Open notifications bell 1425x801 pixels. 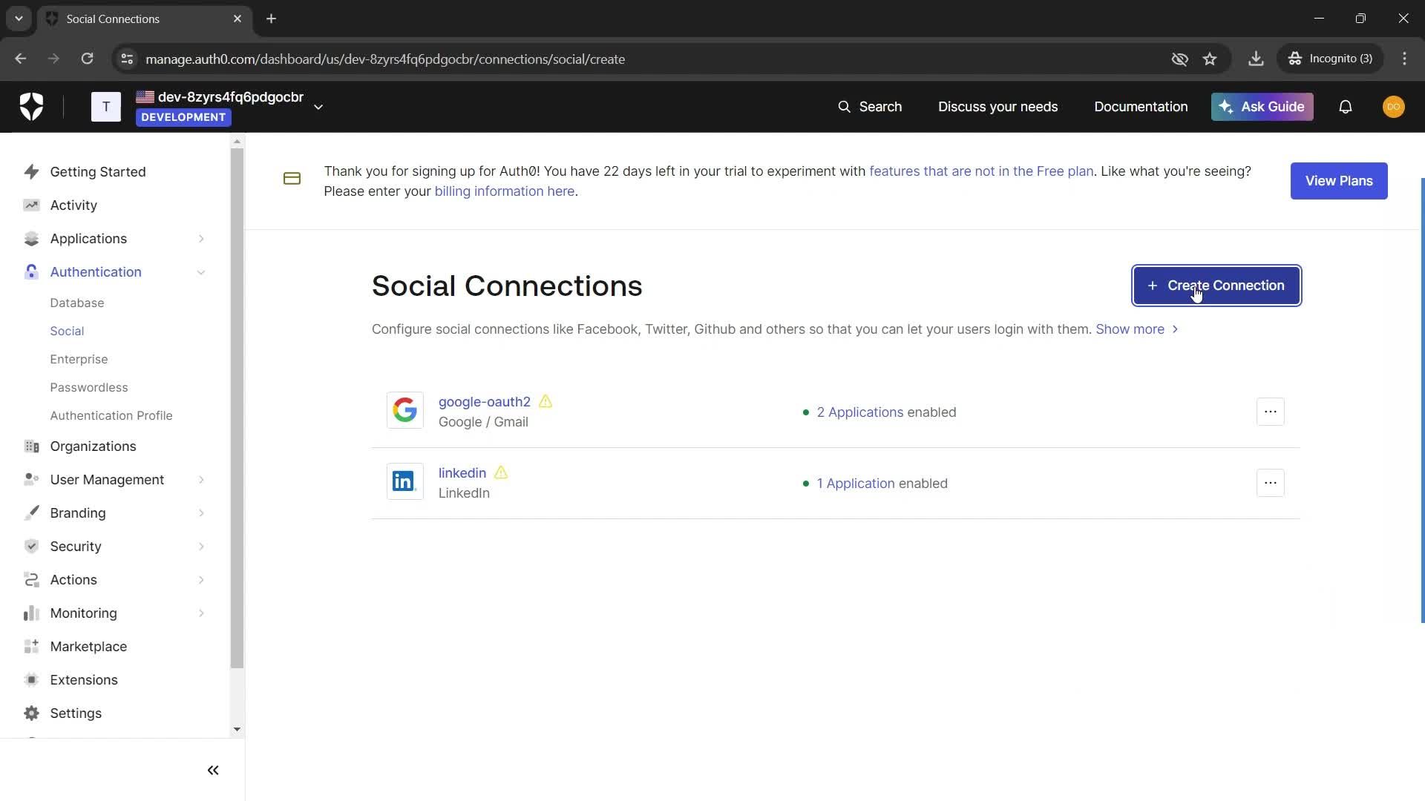(1345, 107)
